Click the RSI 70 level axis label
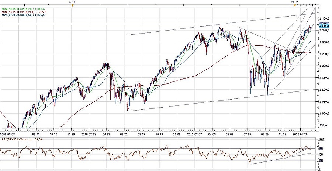This screenshot has width=332, height=171. point(322,148)
